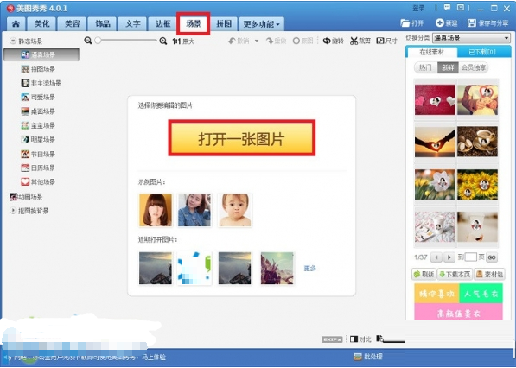Select 非主流场景 in the scene list
The image size is (516, 368).
click(x=41, y=83)
